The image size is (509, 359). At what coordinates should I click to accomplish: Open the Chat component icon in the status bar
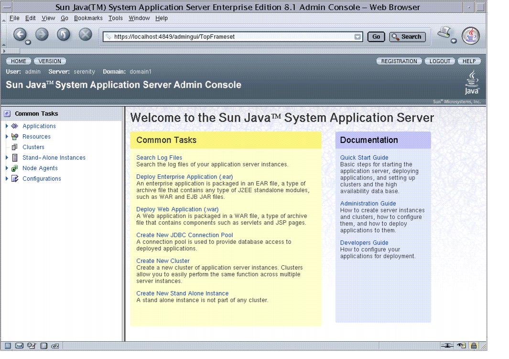pos(32,346)
